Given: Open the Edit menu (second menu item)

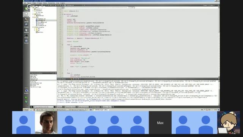Looking at the screenshot, I should tap(29, 3).
